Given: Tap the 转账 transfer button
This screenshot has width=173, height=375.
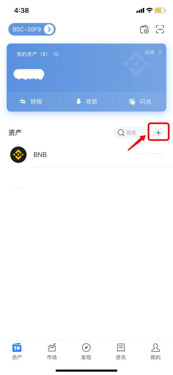Looking at the screenshot, I should click(31, 102).
